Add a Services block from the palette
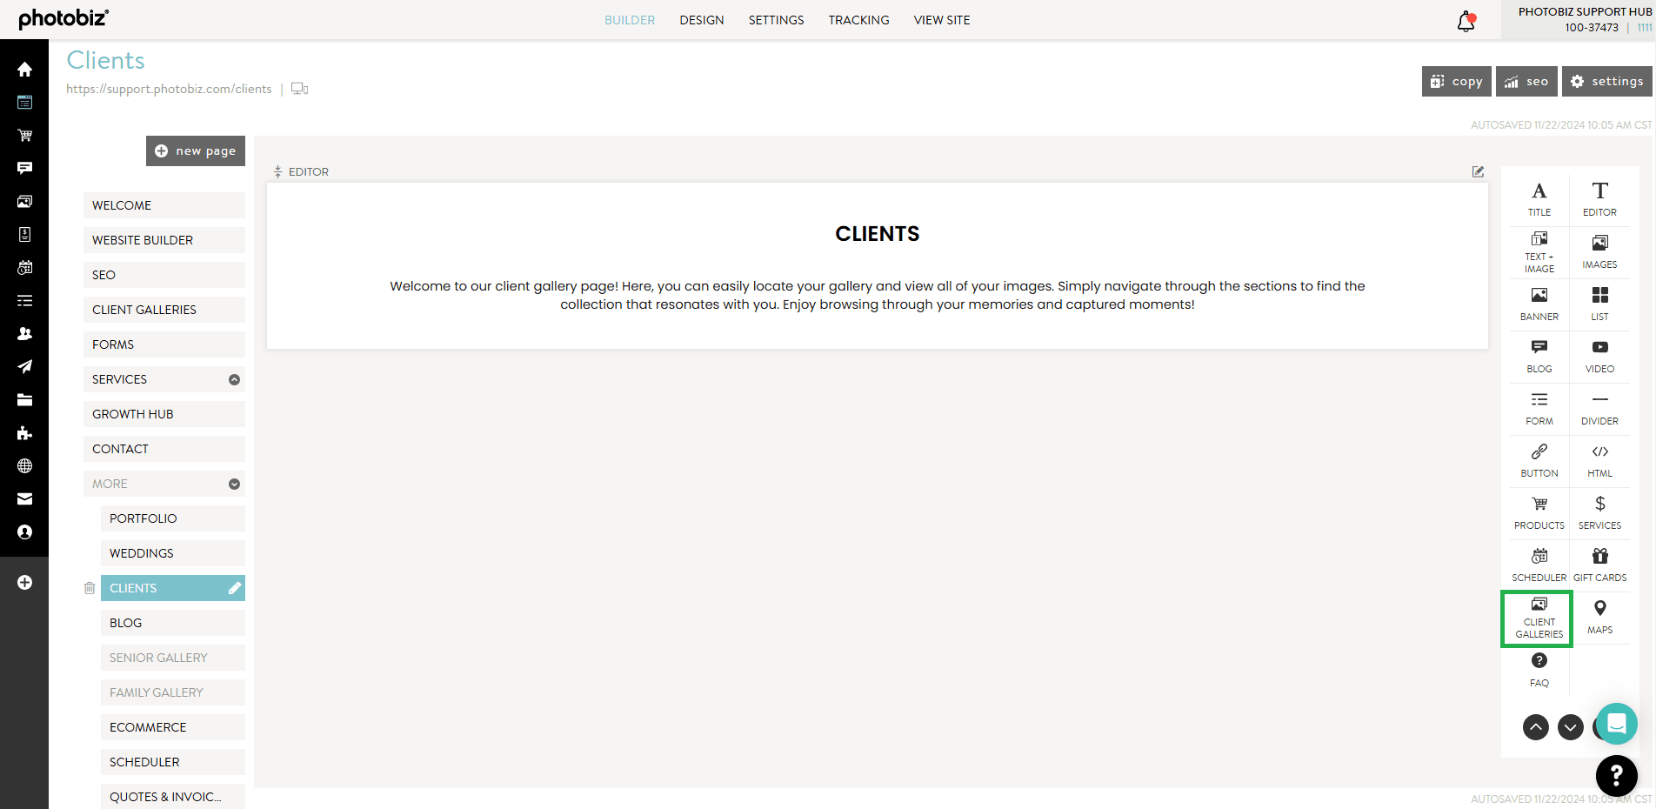 pyautogui.click(x=1599, y=512)
